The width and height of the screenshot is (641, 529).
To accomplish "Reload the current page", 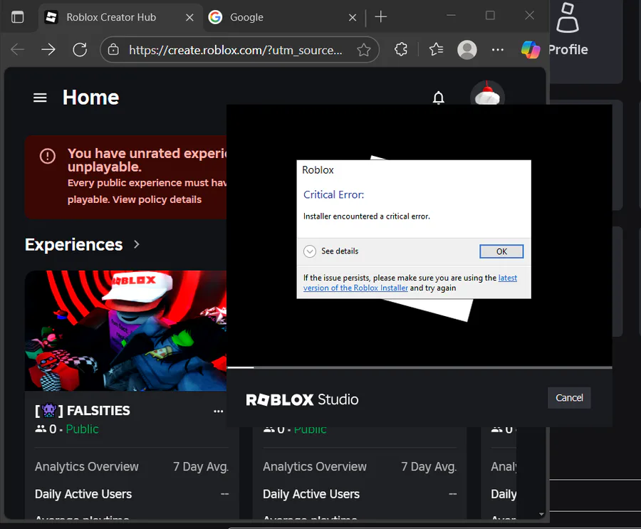I will [80, 49].
